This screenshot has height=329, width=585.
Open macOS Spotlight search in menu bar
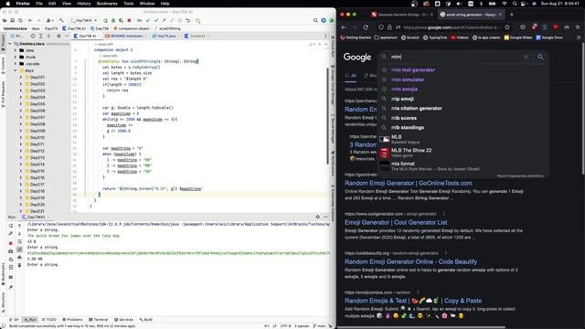tap(515, 4)
